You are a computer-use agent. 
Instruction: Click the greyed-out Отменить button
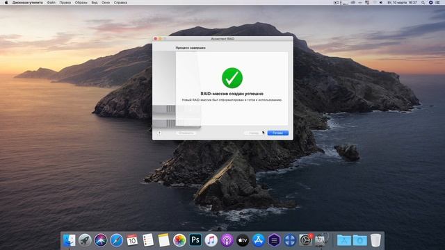tap(186, 133)
